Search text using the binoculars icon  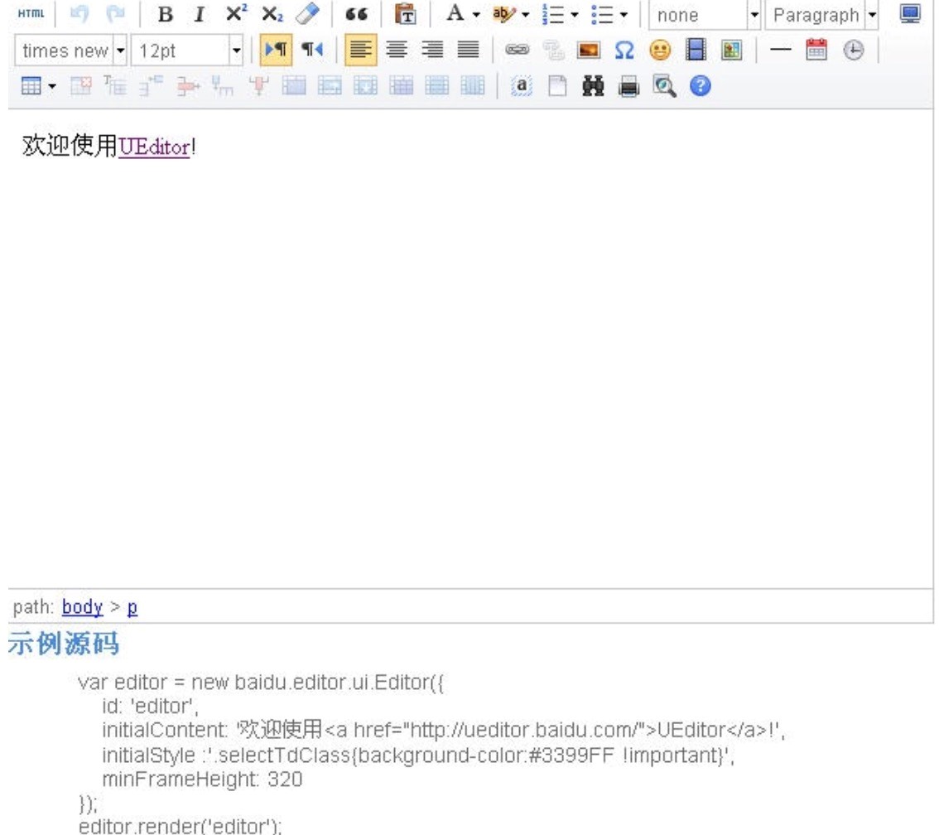point(593,84)
